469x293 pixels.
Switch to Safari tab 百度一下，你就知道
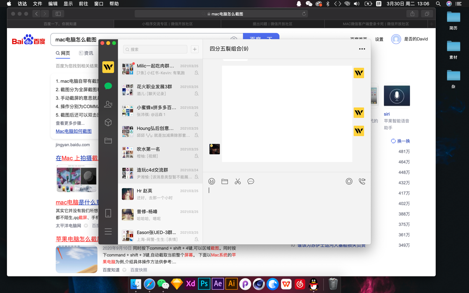(x=60, y=24)
